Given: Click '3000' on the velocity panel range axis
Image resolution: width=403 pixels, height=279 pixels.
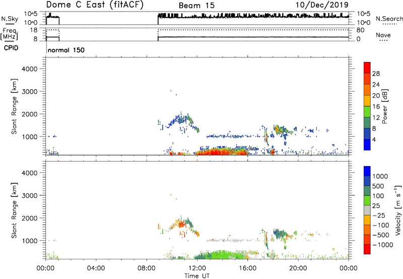Looking at the screenshot, I should (x=29, y=195).
